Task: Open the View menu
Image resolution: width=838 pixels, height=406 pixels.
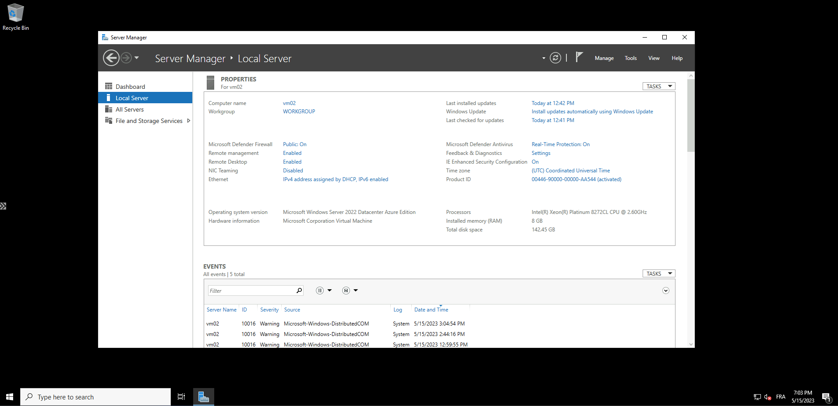Action: coord(654,58)
